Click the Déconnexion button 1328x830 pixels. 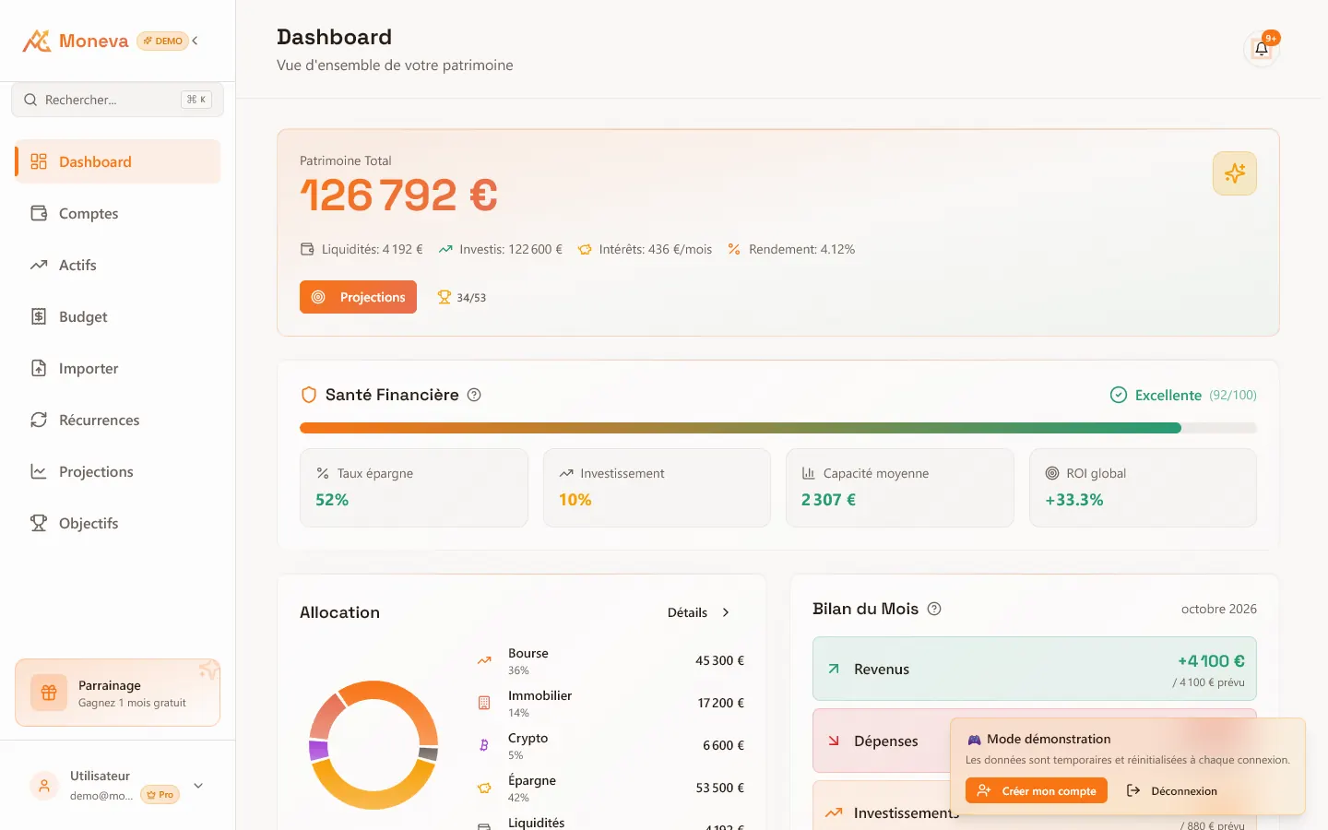[1172, 790]
